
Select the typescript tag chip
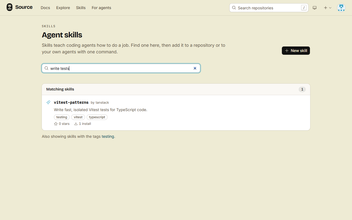click(x=97, y=117)
